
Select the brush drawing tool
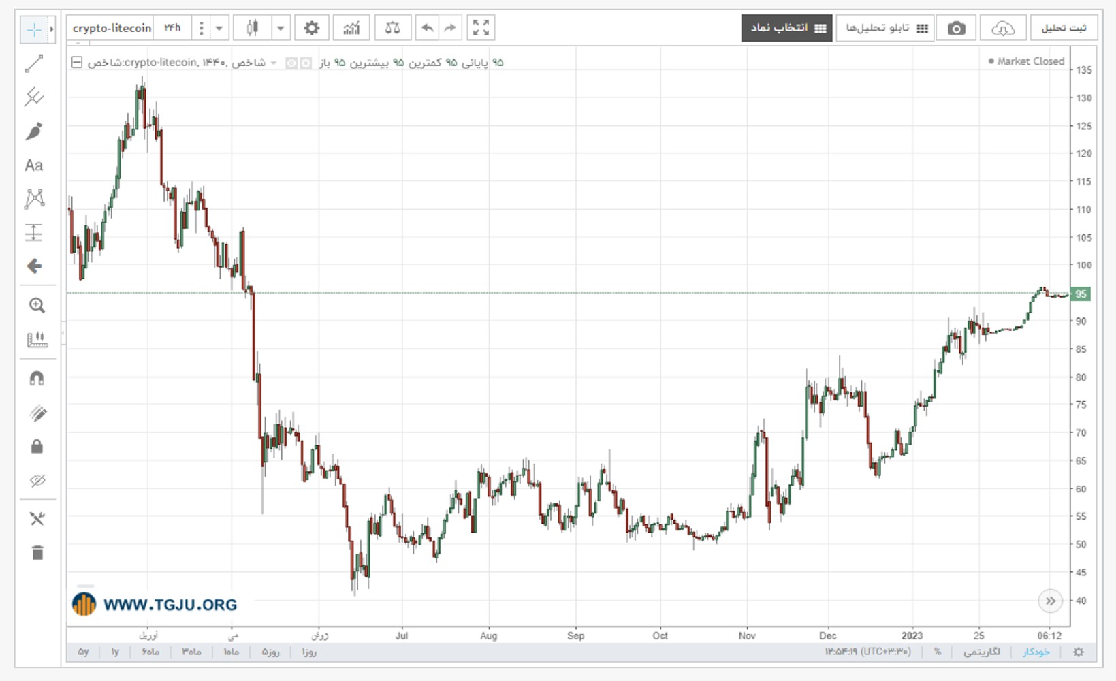tap(34, 131)
